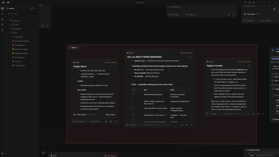Toggle the 'Deliver' objective checkbox
This screenshot has width=279, height=157.
point(272,77)
